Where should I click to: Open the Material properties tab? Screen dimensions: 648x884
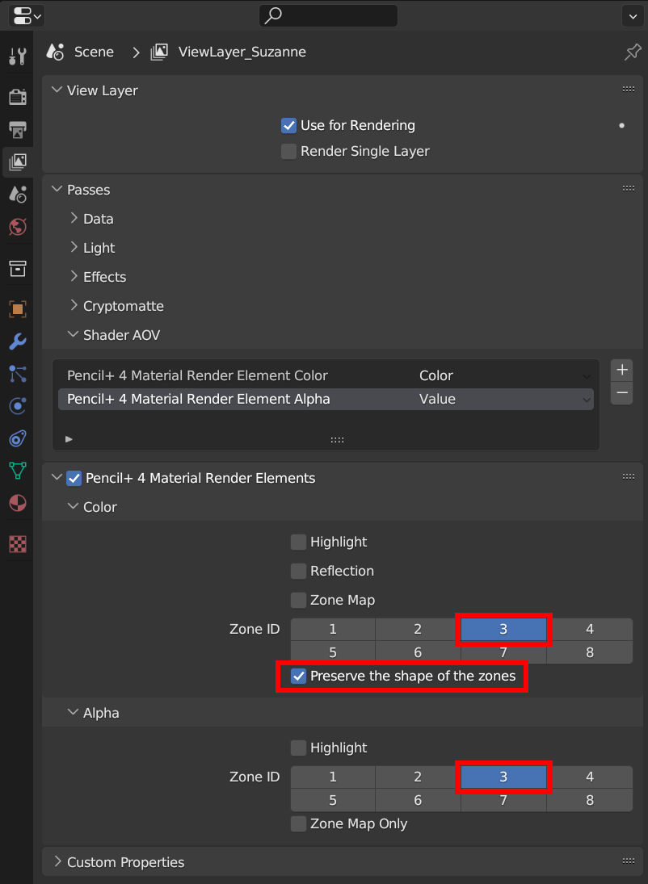pyautogui.click(x=18, y=503)
